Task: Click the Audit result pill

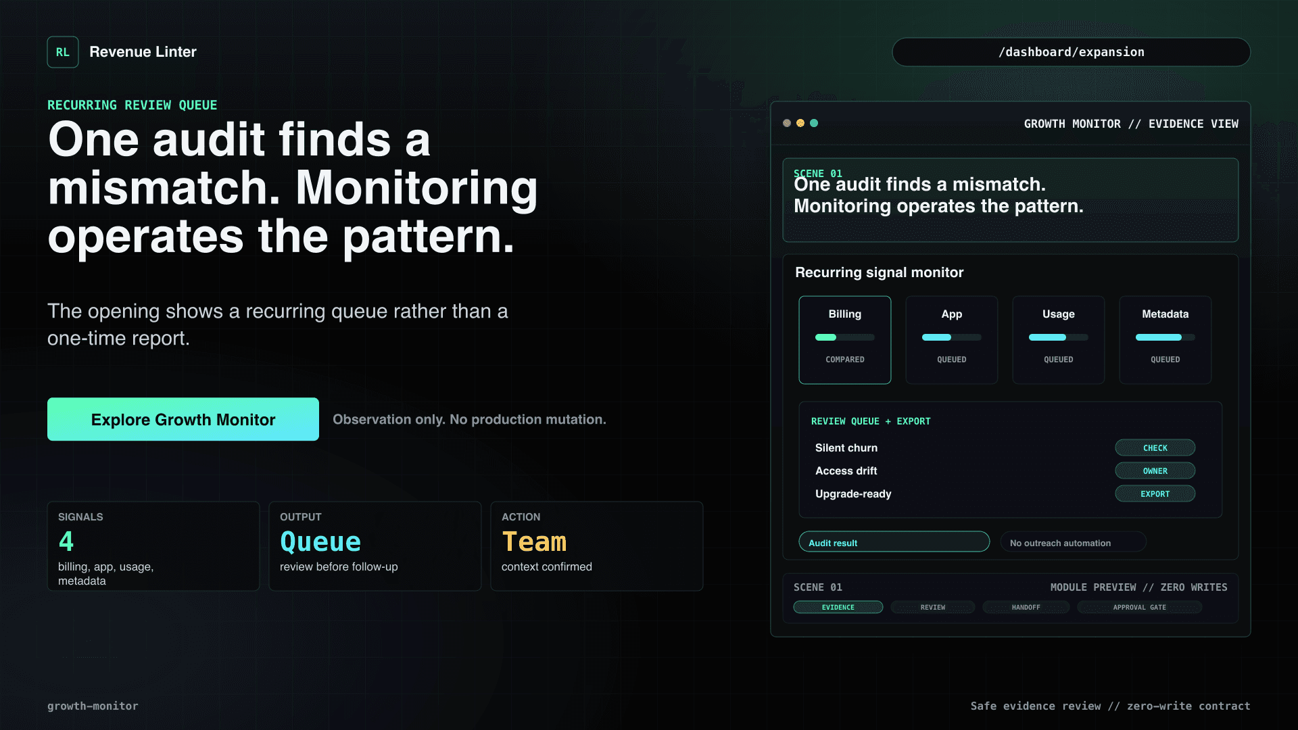Action: pos(894,542)
